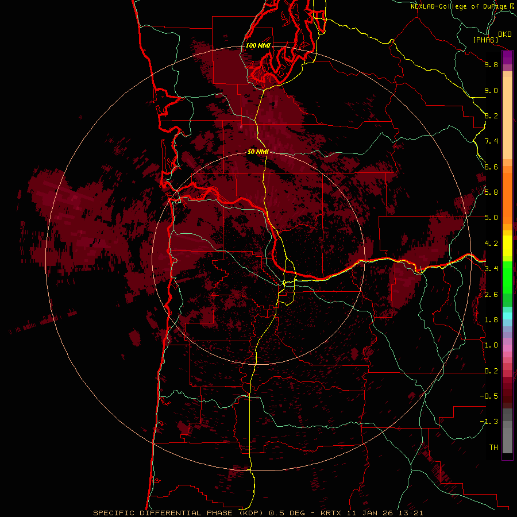
Task: Pick the purple top of the color bar
Action: coord(507,57)
